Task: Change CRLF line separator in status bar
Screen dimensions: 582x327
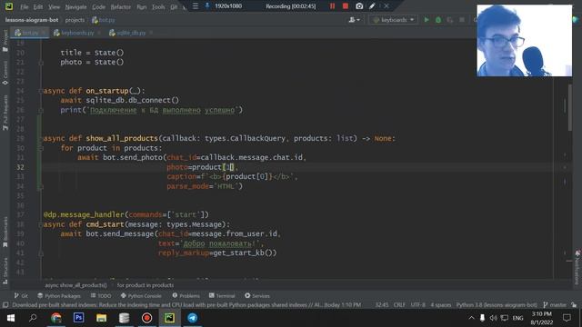Action: pyautogui.click(x=399, y=305)
